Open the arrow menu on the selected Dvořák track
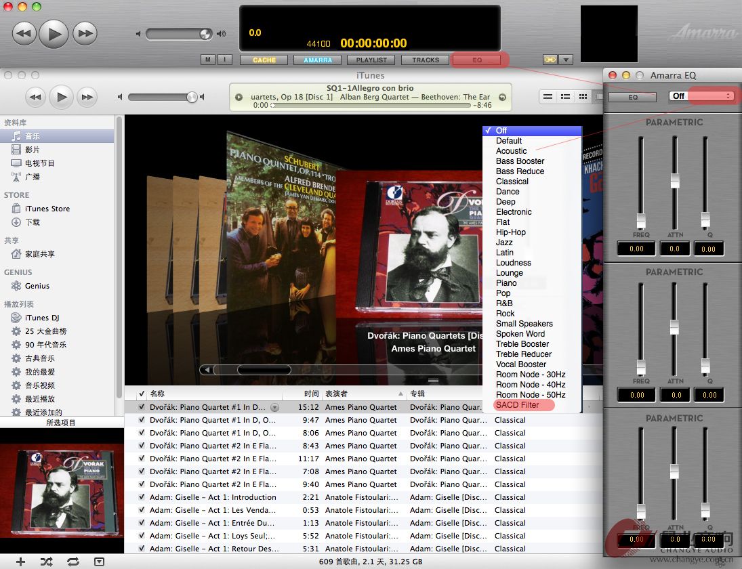Screen dimensions: 742x569 click(x=274, y=407)
